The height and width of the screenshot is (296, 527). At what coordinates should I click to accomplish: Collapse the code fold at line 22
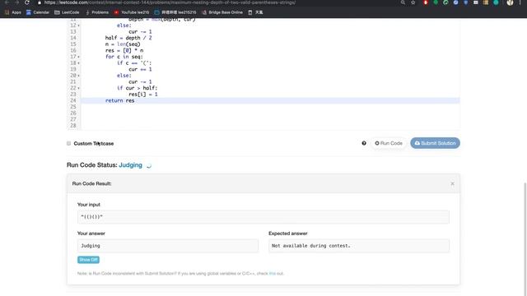coord(79,88)
